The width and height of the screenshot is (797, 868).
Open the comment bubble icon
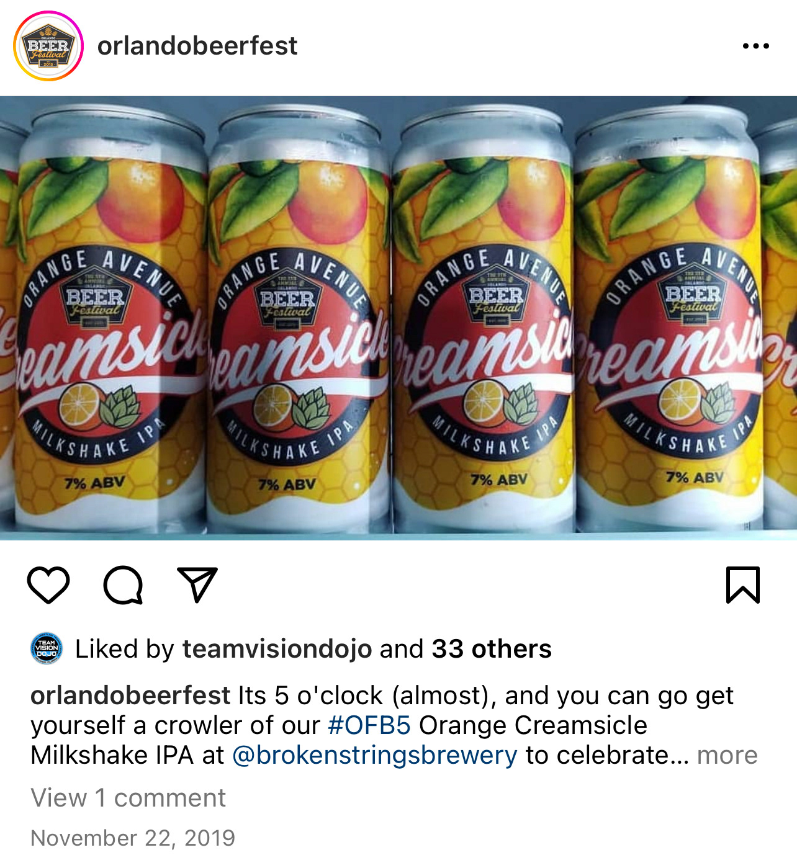click(124, 584)
